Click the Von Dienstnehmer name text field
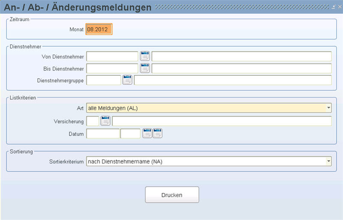 (242, 56)
